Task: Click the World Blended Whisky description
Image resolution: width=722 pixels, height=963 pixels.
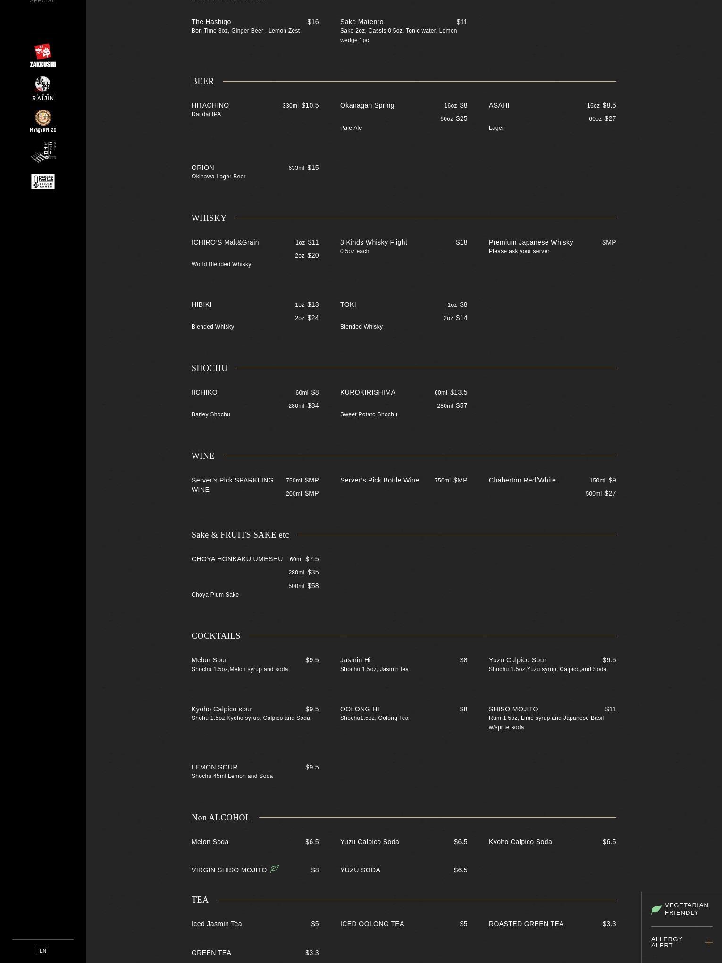Action: 221,264
